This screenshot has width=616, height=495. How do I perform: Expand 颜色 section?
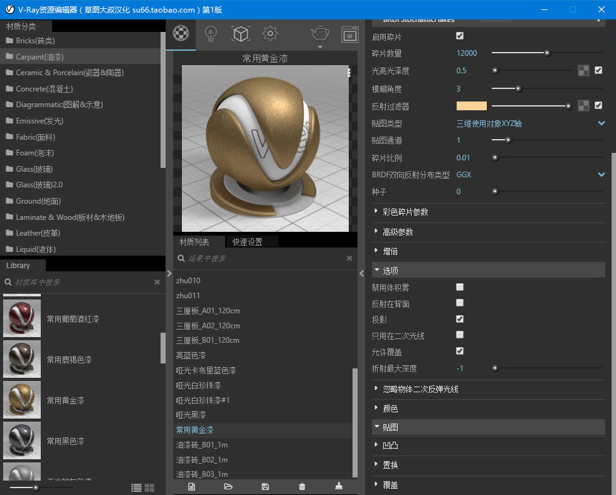488,409
